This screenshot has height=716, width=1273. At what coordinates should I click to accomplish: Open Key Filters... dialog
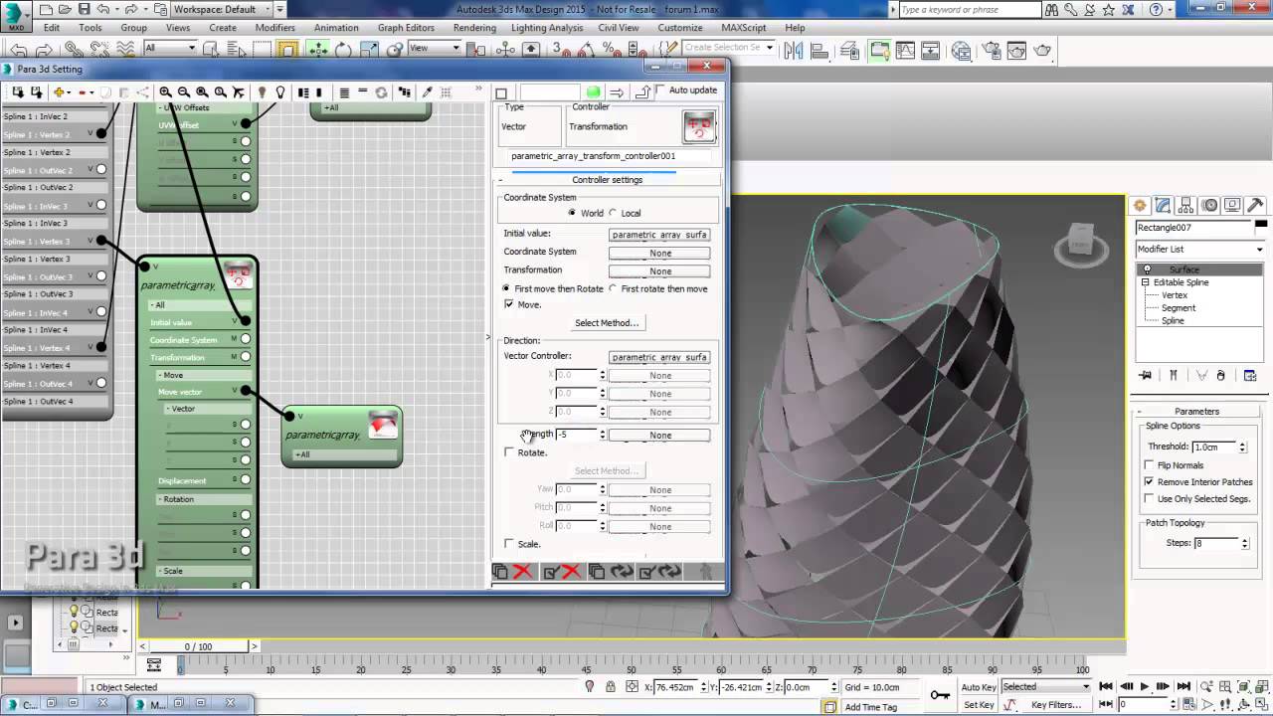click(1056, 705)
